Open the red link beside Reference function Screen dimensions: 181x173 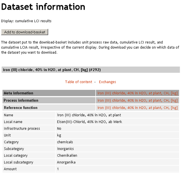(x=137, y=108)
